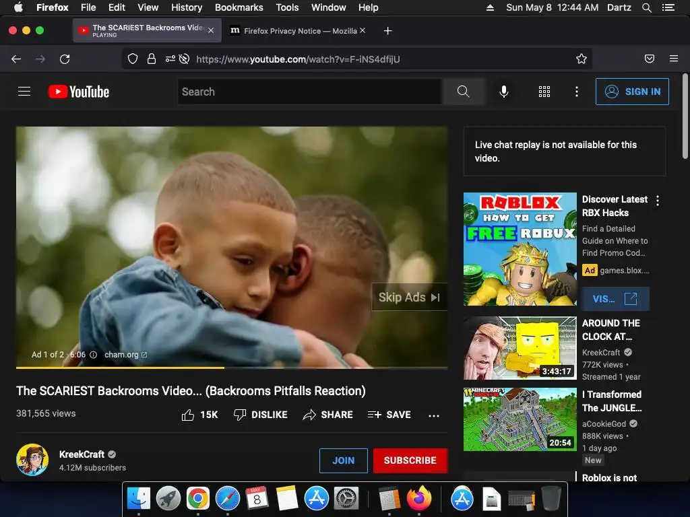690x517 pixels.
Task: Bookmark this page with star icon
Action: pos(582,59)
